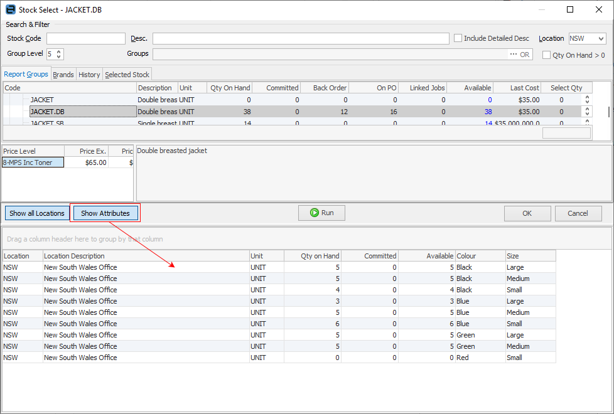
Task: Confirm with the OK button
Action: (527, 213)
